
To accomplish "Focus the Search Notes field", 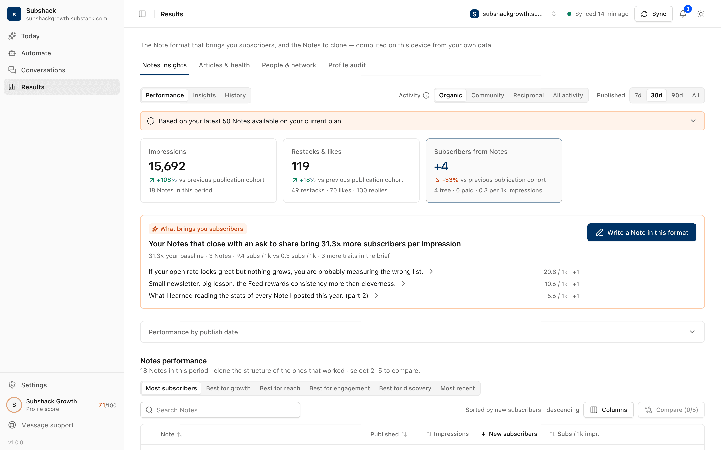I will 220,410.
